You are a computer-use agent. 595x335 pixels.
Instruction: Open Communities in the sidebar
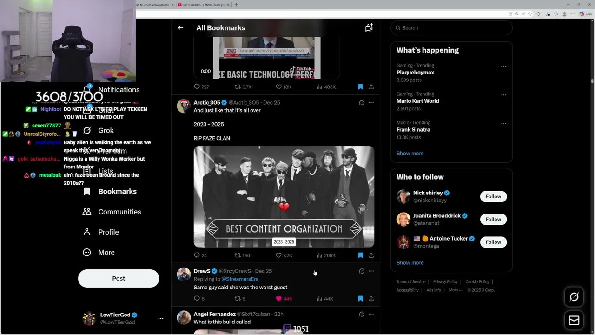(x=112, y=212)
